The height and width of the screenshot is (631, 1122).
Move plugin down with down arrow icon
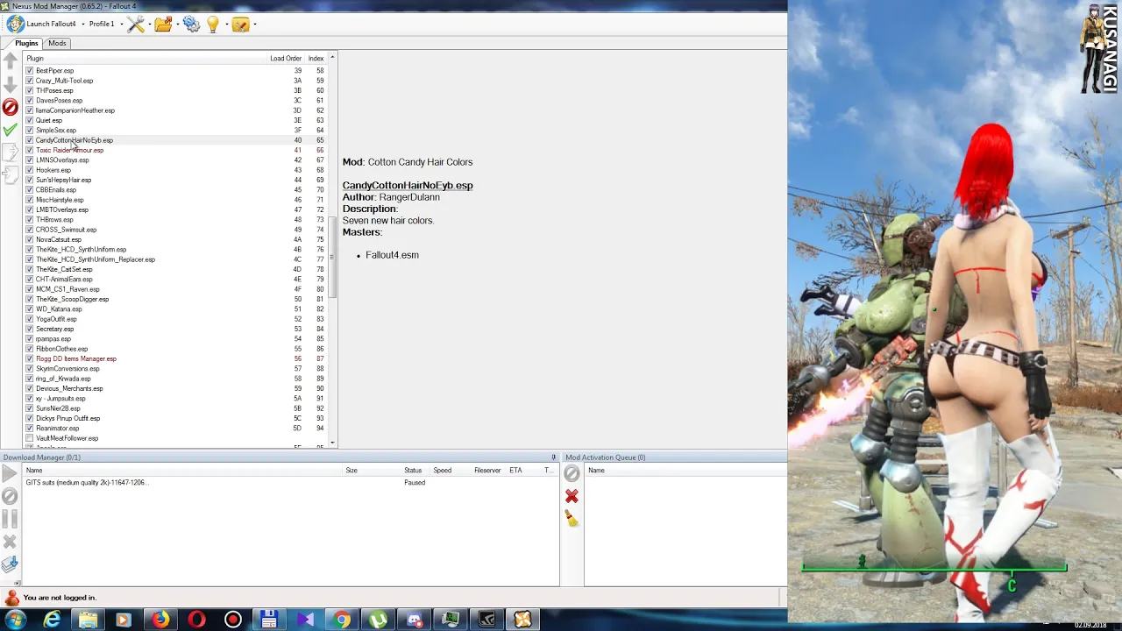pos(11,84)
